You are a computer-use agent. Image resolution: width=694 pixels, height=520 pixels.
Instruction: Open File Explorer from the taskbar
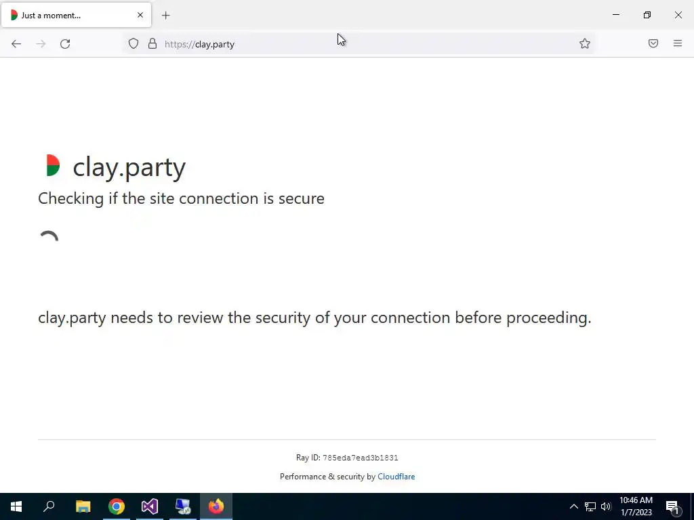pyautogui.click(x=83, y=506)
